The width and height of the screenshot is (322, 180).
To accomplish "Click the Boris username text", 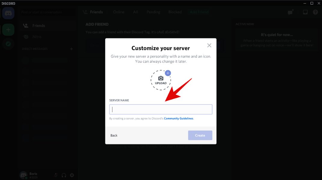I will click(33, 174).
